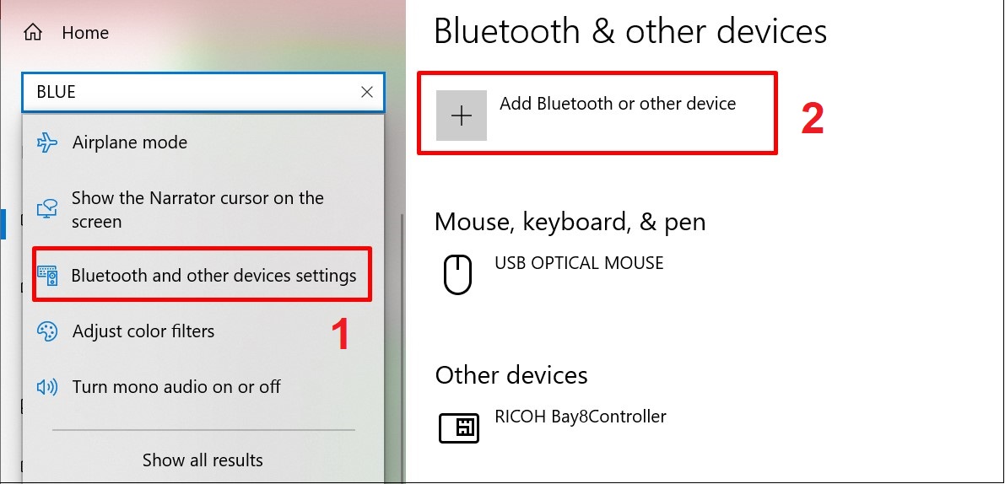Click the mono audio speaker icon

(46, 387)
